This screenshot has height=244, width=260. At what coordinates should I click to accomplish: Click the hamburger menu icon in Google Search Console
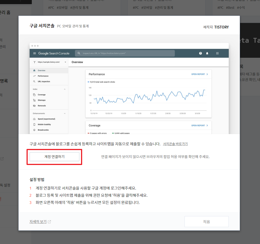tap(35, 53)
